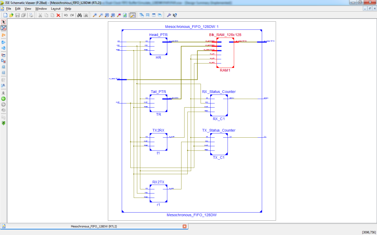This screenshot has width=377, height=235.
Task: Click the green back arrow in sidebar
Action: point(3,98)
